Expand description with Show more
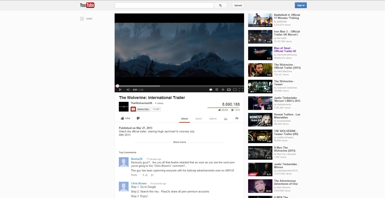 [x=179, y=142]
